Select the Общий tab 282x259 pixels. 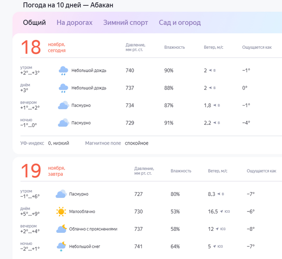pyautogui.click(x=34, y=23)
